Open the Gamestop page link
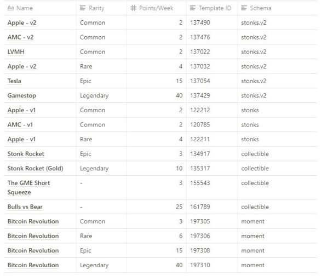327x276 pixels. 22,96
